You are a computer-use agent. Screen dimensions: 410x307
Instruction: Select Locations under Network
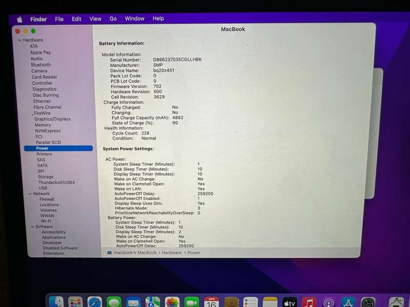(x=49, y=205)
